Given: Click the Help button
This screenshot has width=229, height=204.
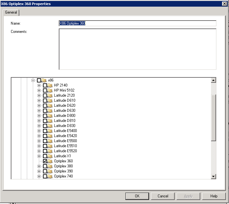Looking at the screenshot, I should pyautogui.click(x=214, y=196).
